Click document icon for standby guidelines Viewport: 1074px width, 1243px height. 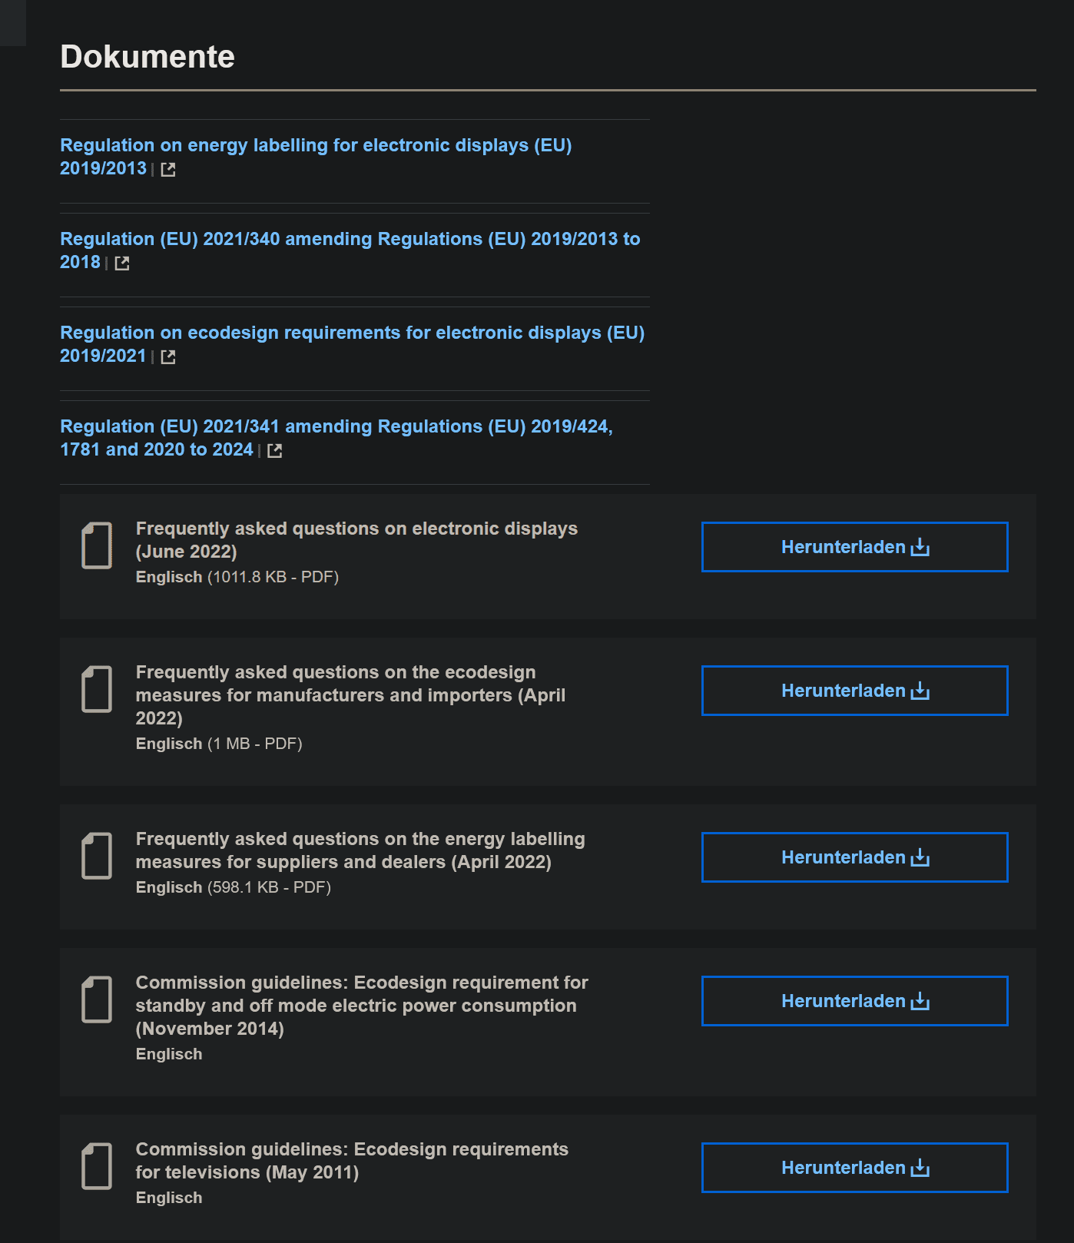97,999
